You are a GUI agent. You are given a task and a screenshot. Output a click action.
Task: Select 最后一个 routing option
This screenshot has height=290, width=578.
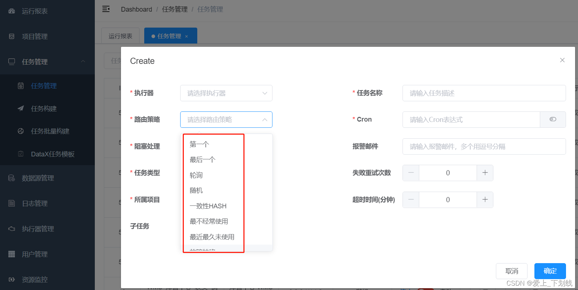click(227, 160)
